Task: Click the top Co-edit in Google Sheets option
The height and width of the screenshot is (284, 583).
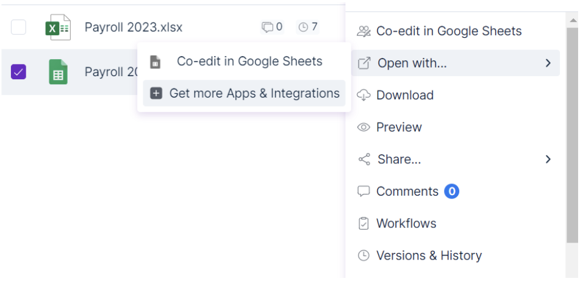Action: pos(448,31)
